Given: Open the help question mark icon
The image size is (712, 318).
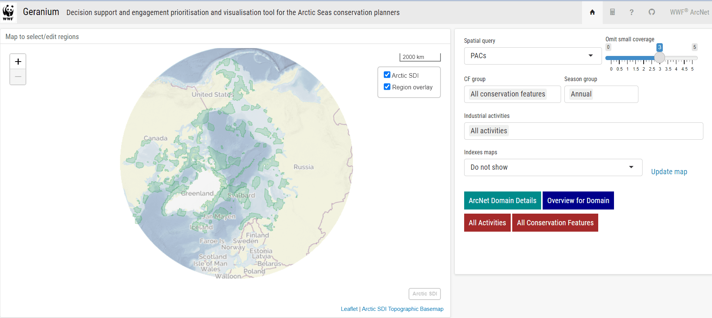Looking at the screenshot, I should [x=632, y=12].
